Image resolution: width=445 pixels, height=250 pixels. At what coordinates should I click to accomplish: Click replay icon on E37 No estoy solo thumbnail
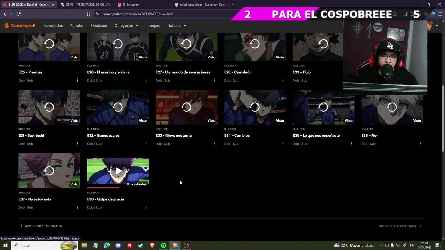[49, 171]
